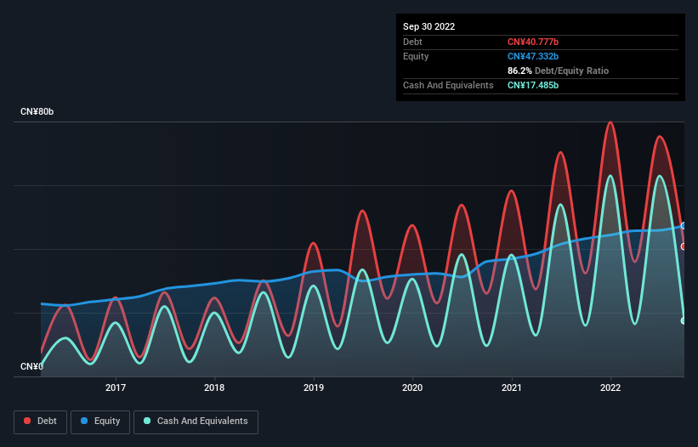Toggle the Equity series legend button
The height and width of the screenshot is (447, 698).
(100, 422)
